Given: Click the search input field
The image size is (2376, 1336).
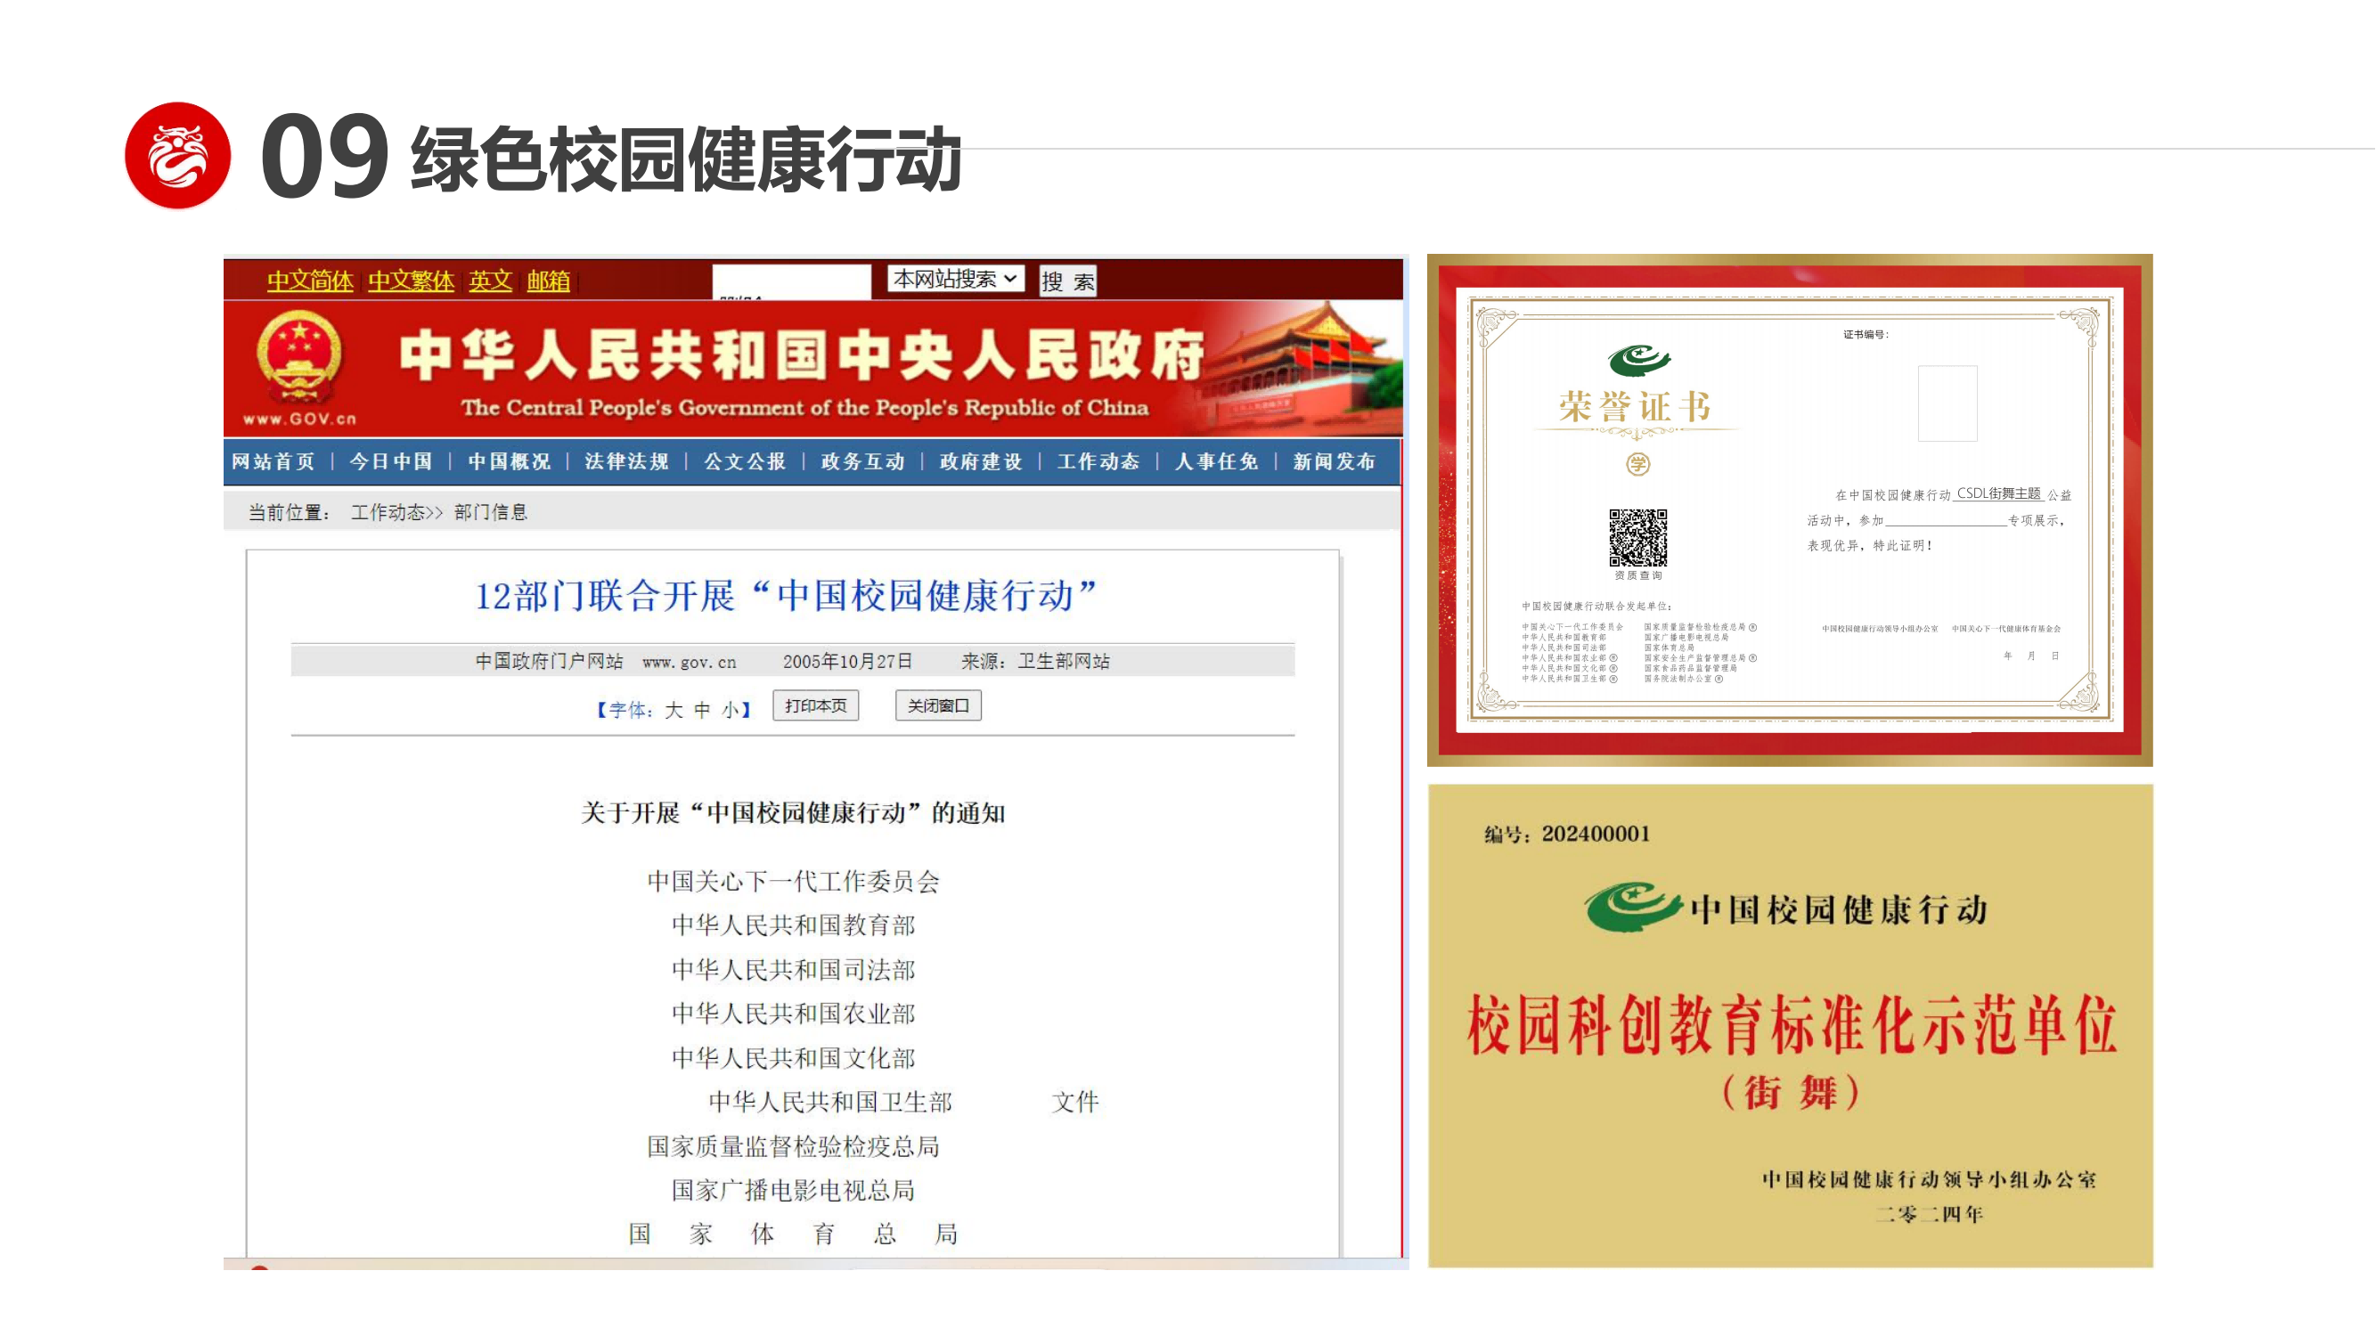Looking at the screenshot, I should coord(791,281).
